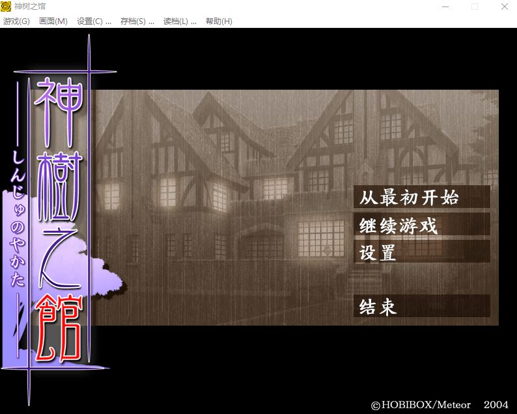Open the 设置(C) menu
The image size is (517, 414).
[x=94, y=21]
